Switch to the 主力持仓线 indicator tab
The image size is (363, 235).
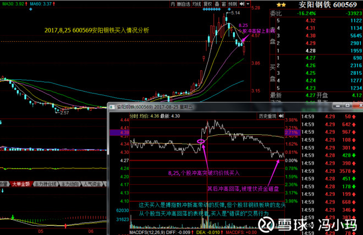[x=45, y=184]
